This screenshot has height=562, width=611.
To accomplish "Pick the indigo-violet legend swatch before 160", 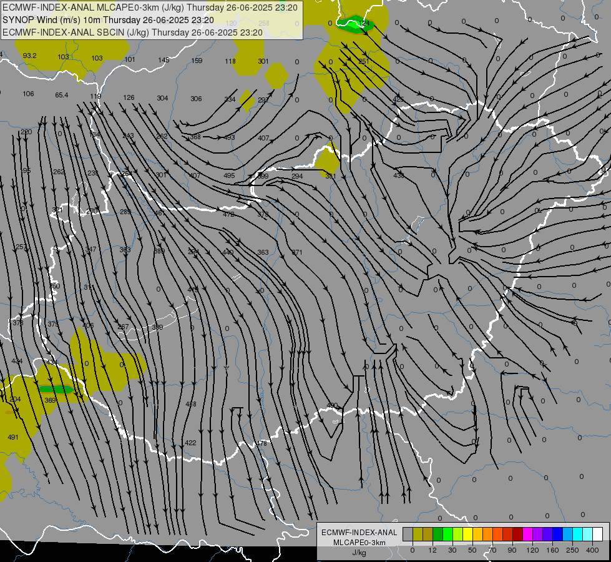I will [548, 534].
